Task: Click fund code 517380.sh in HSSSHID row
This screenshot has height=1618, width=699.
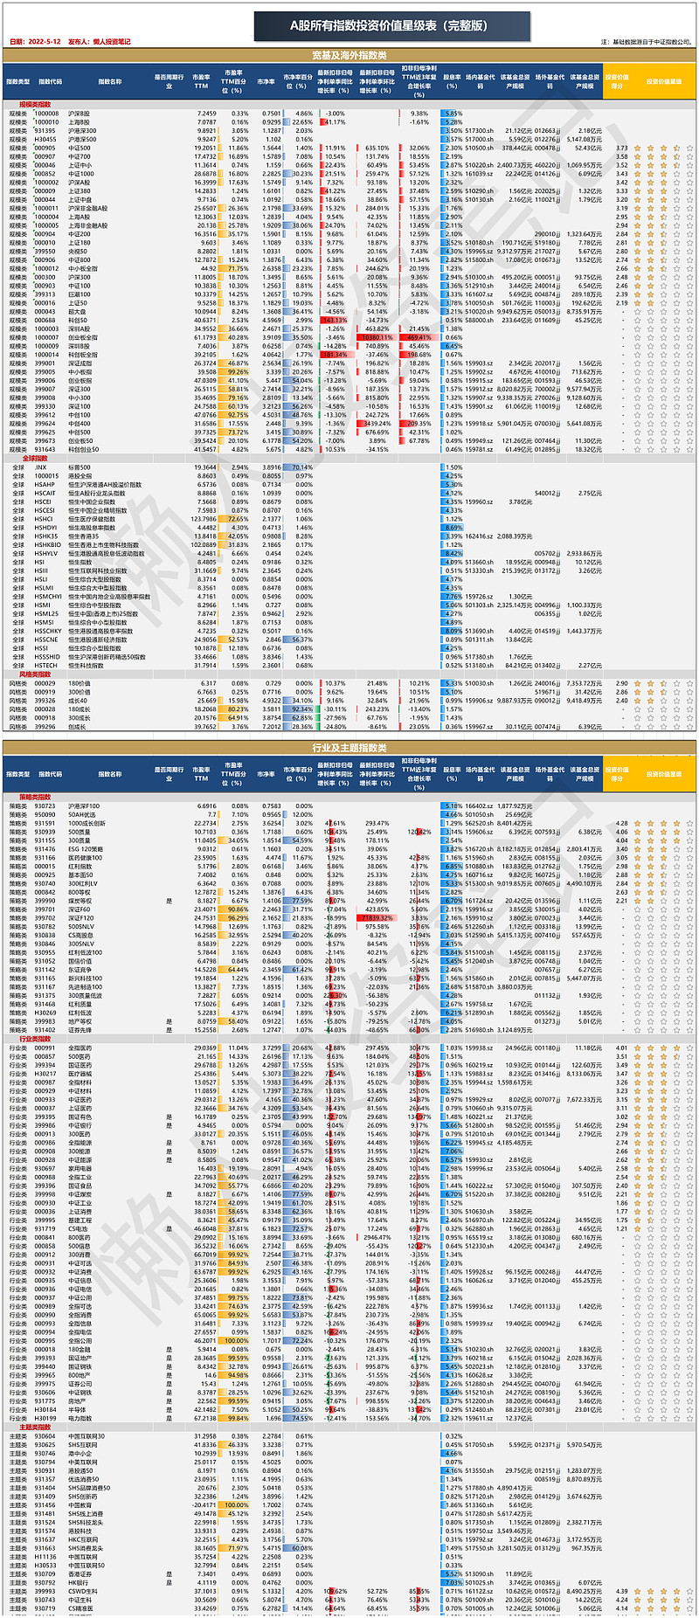Action: pos(479,657)
